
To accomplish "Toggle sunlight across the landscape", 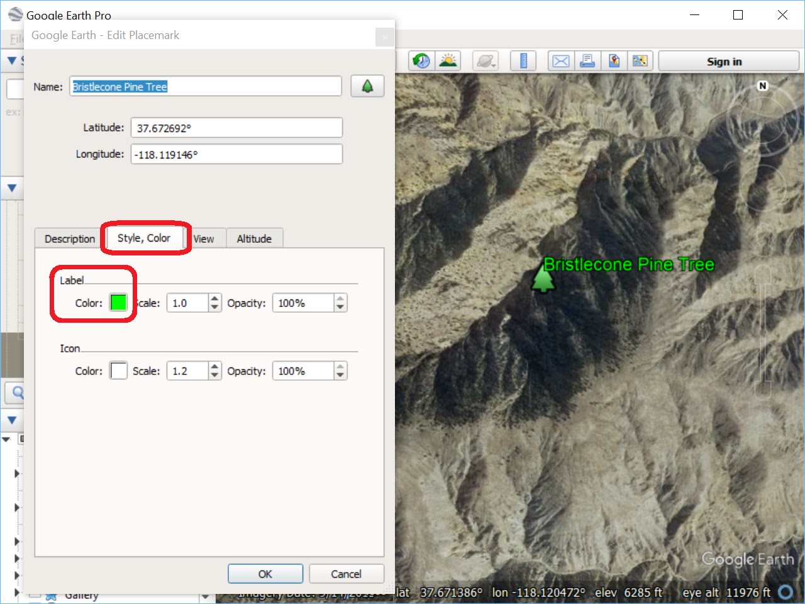I will coord(448,61).
